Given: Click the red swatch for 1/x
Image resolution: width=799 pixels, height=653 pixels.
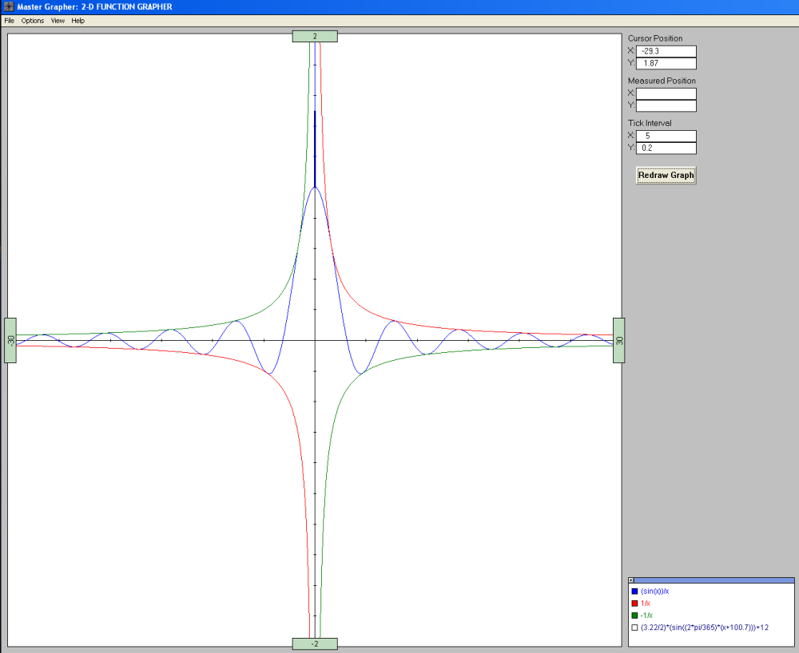Looking at the screenshot, I should pyautogui.click(x=634, y=604).
